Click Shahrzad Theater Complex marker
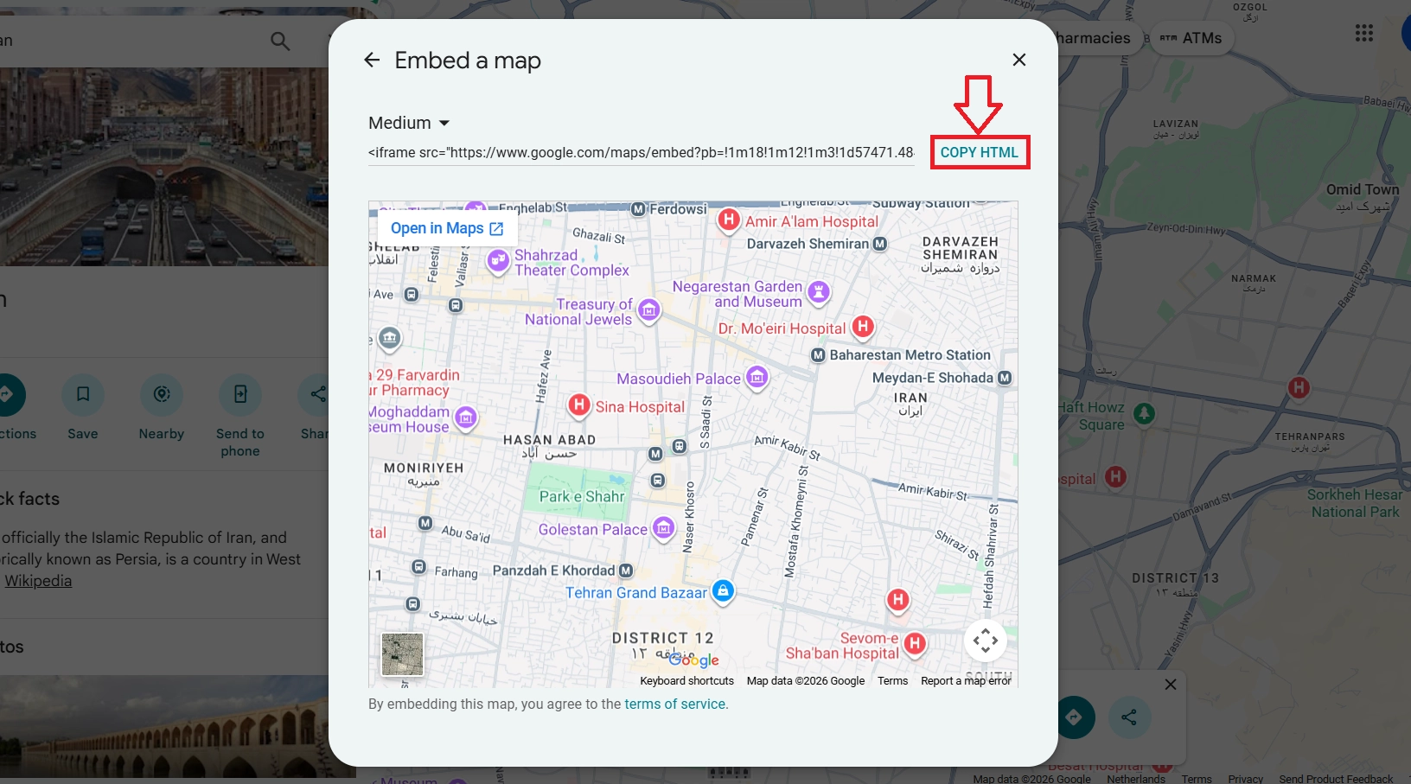This screenshot has height=784, width=1411. point(498,260)
